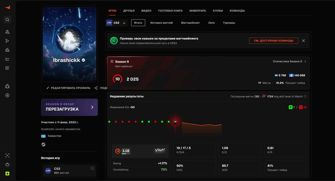Open the search icon in the sidebar
The image size is (335, 181).
[x=7, y=20]
